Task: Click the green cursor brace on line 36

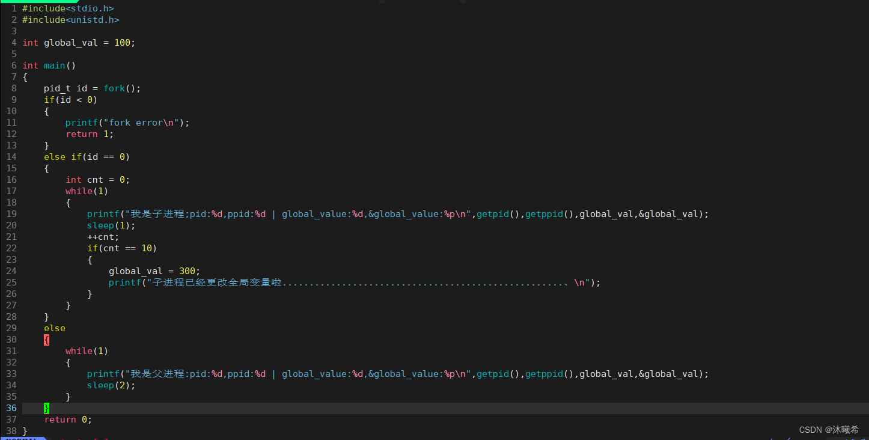Action: click(x=46, y=408)
